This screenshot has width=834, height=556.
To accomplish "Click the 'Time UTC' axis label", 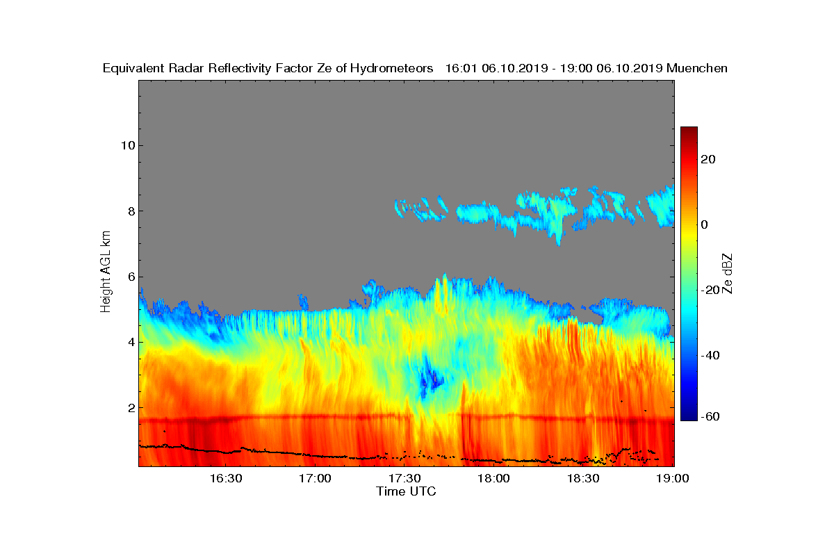I will [x=406, y=491].
